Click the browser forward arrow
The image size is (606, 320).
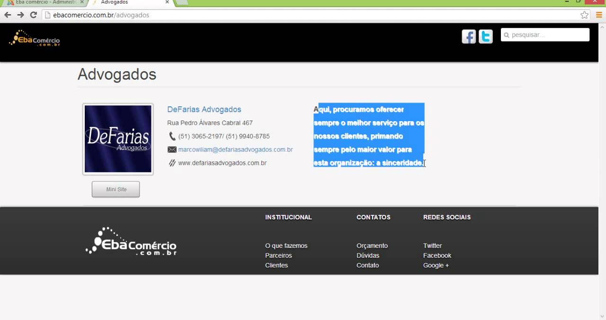point(20,15)
